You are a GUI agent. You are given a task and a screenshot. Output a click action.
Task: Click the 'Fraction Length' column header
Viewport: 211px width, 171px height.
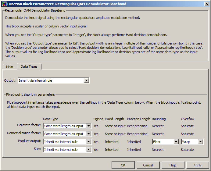139,119
